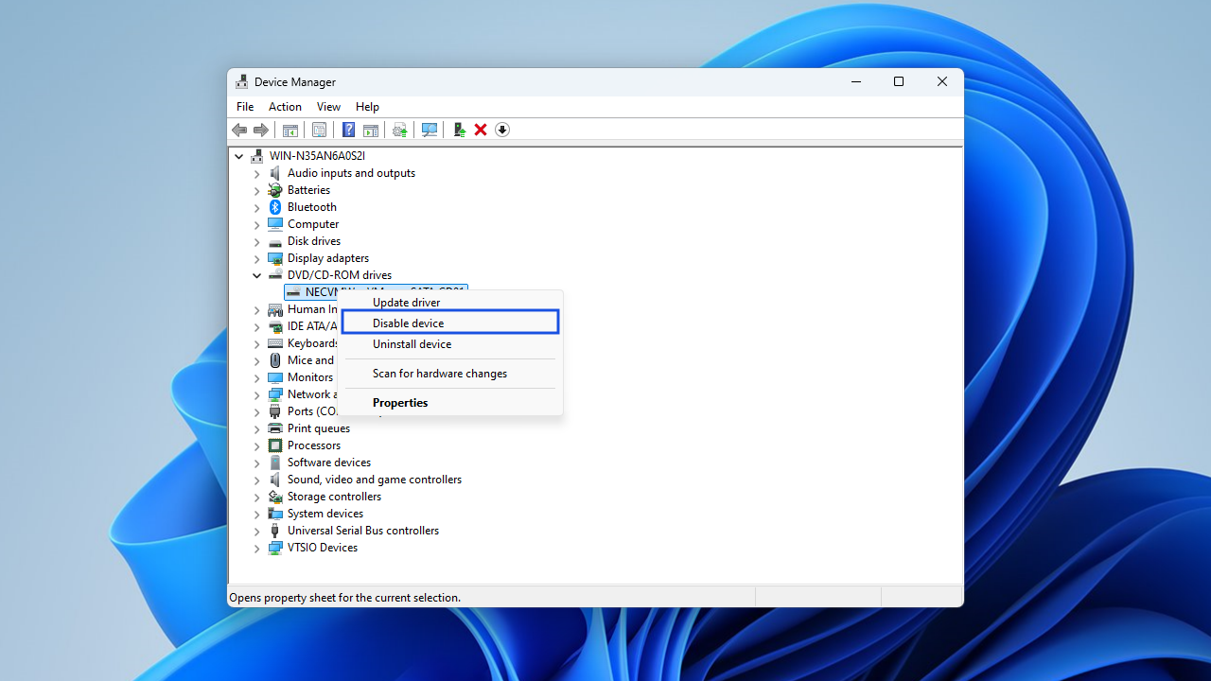Choose Update driver from context menu
Image resolution: width=1211 pixels, height=681 pixels.
(x=450, y=303)
